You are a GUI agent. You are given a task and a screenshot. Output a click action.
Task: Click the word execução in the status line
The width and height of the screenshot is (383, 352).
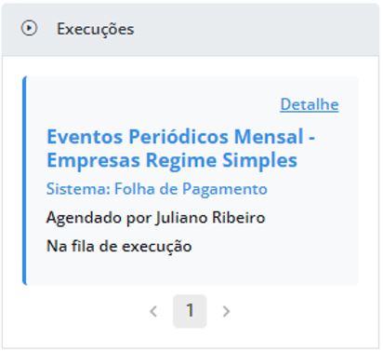point(157,247)
